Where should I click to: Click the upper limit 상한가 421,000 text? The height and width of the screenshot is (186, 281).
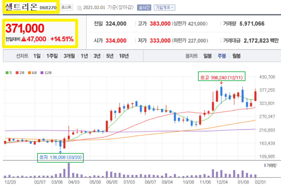190,24
